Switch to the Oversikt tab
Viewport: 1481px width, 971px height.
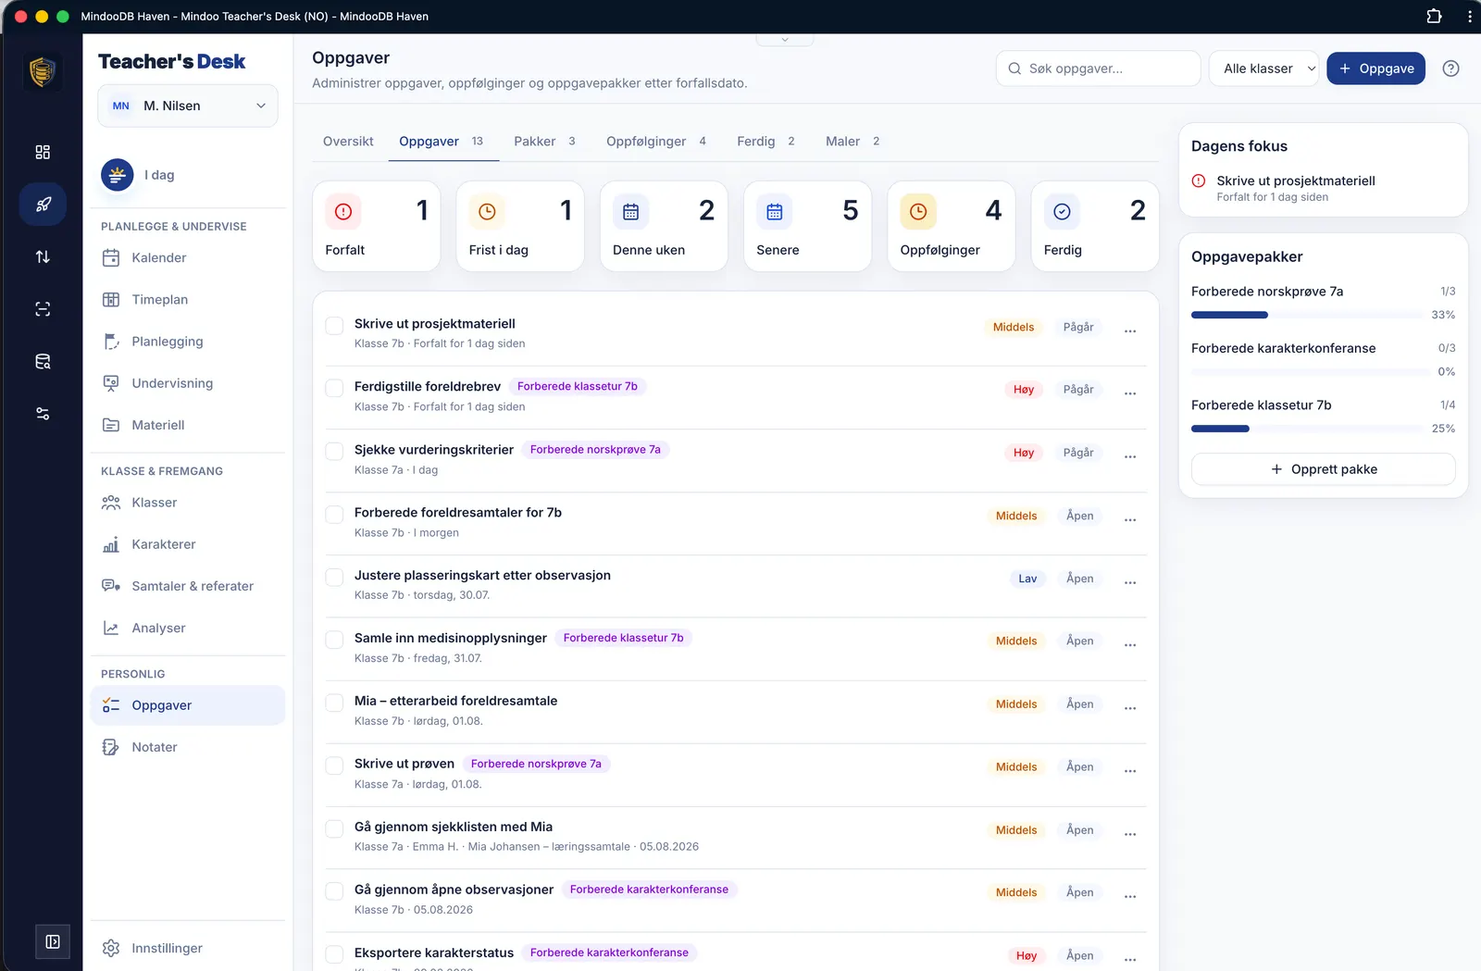coord(348,142)
